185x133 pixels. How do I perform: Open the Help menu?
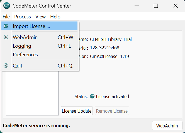point(55,17)
